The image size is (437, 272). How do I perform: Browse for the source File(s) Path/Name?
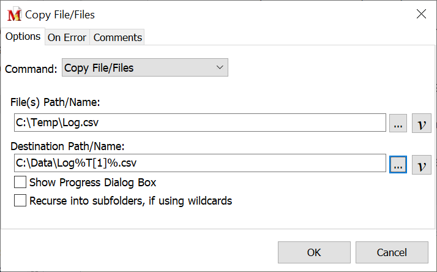pyautogui.click(x=398, y=123)
